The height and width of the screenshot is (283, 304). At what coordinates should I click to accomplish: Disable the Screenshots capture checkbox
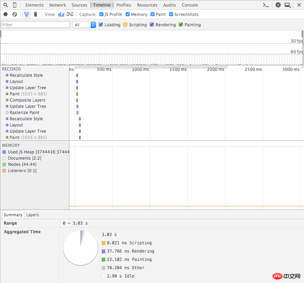[171, 15]
